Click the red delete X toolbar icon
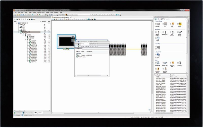The image size is (203, 128). coord(38,15)
